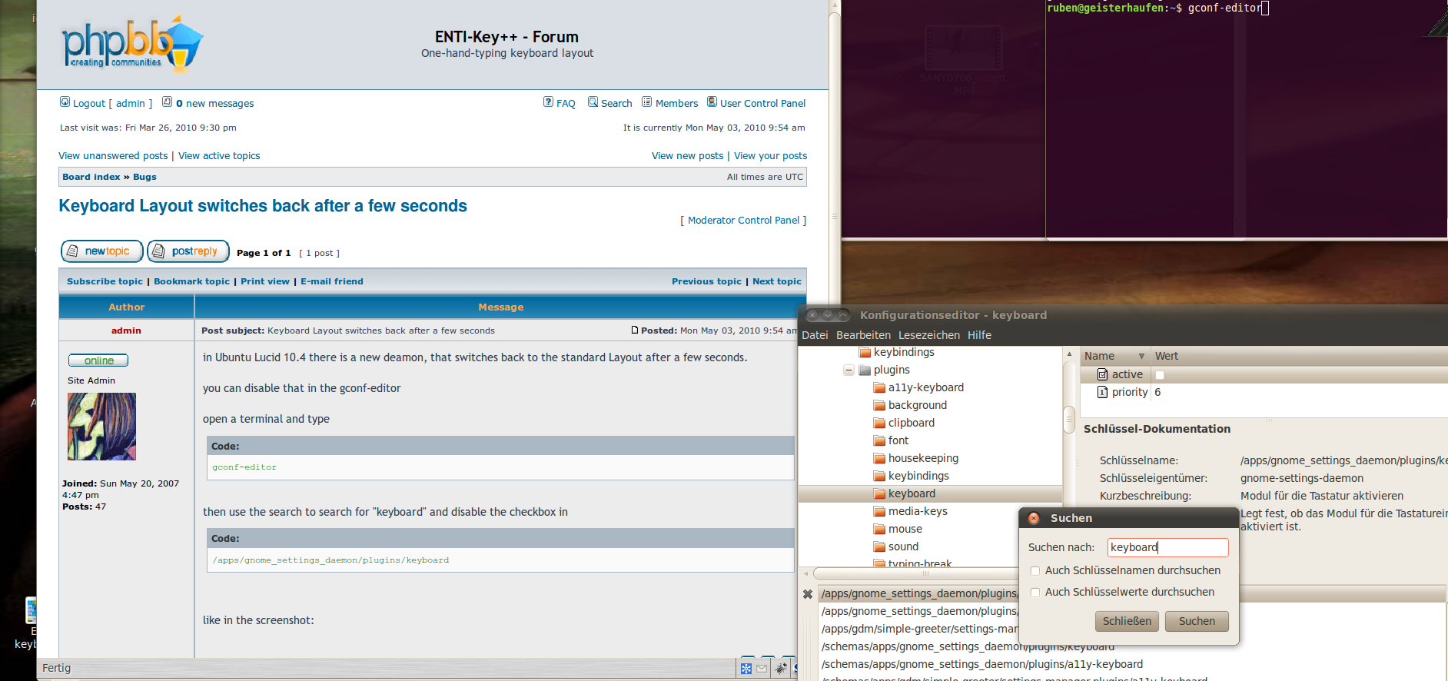Open the keyboard folder in plugins tree
This screenshot has width=1448, height=681.
point(912,493)
